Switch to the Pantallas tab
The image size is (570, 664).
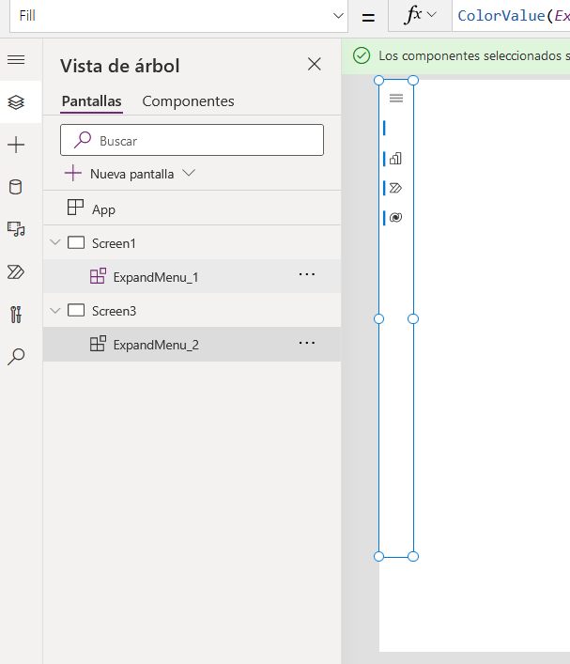click(x=91, y=101)
